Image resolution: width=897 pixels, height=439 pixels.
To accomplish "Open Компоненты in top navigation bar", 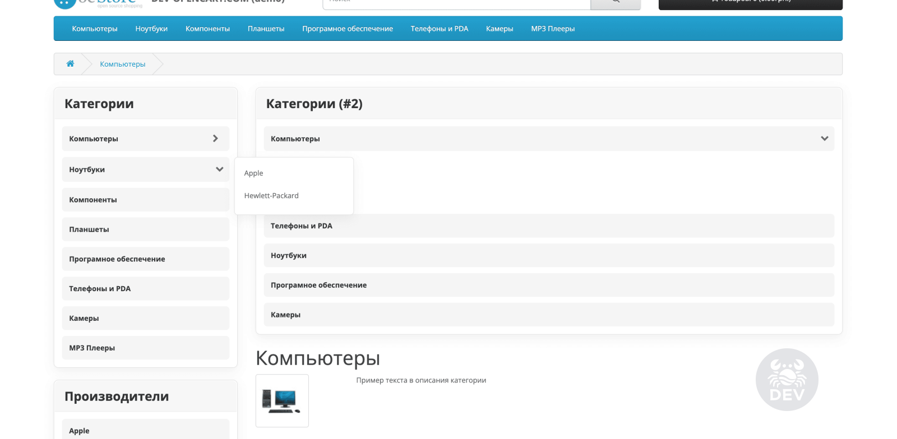I will coord(207,29).
